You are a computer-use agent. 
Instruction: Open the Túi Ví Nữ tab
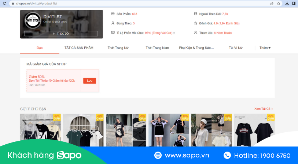[x=236, y=48]
